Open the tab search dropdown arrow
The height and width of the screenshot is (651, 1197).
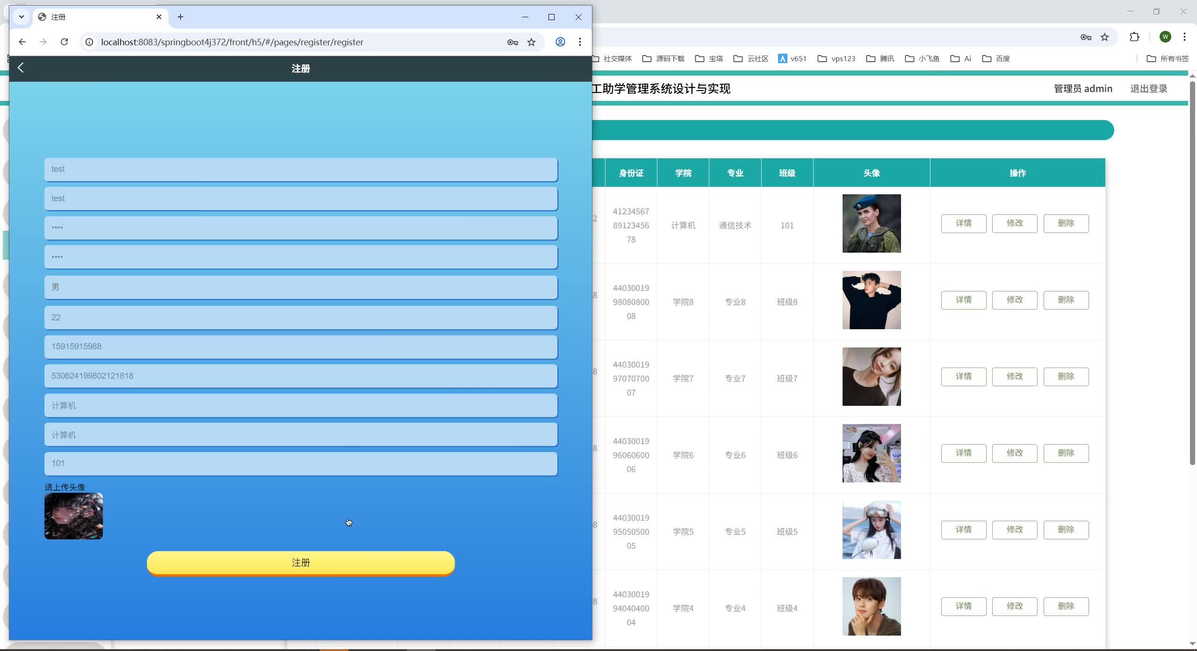click(21, 17)
